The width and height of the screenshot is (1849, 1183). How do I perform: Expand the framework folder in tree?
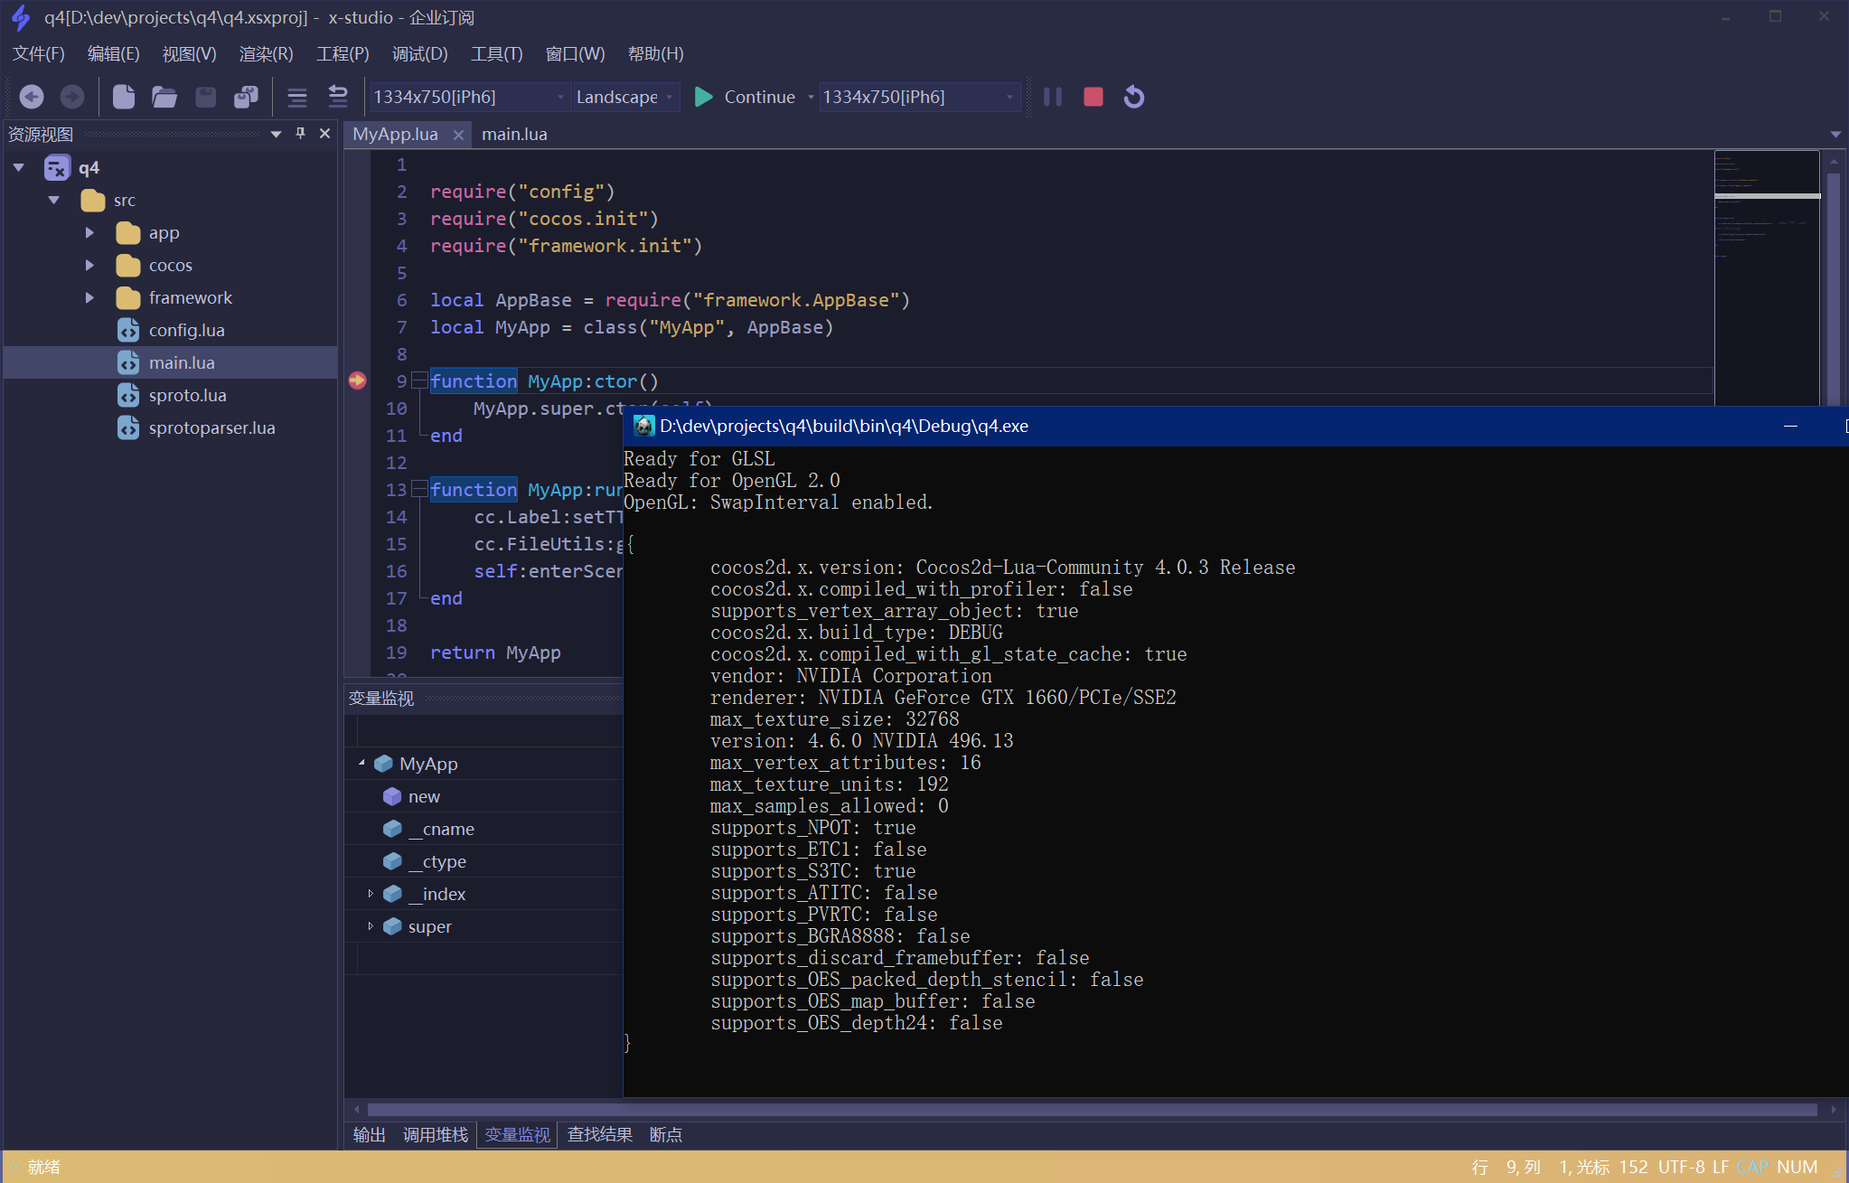[89, 297]
